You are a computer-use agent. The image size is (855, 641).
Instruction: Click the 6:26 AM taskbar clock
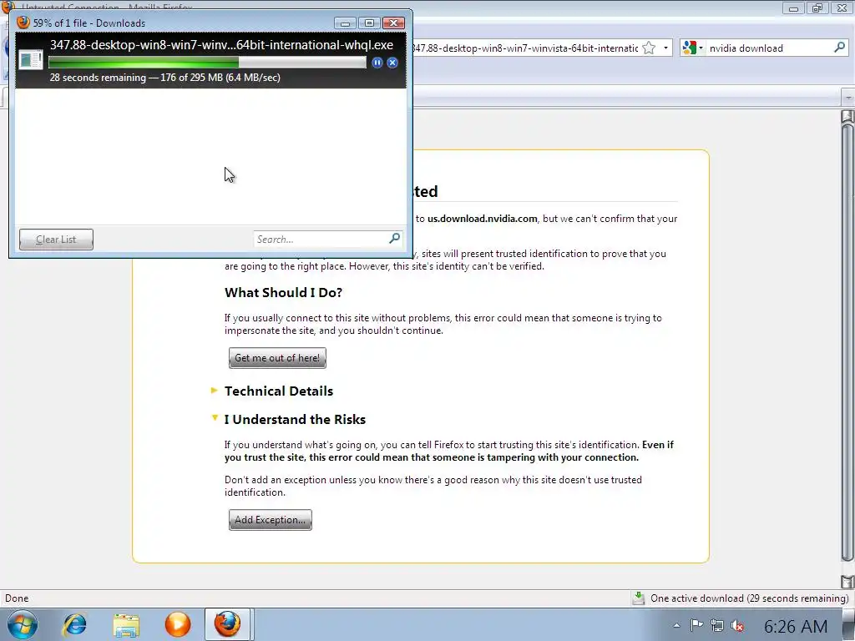[x=796, y=626]
